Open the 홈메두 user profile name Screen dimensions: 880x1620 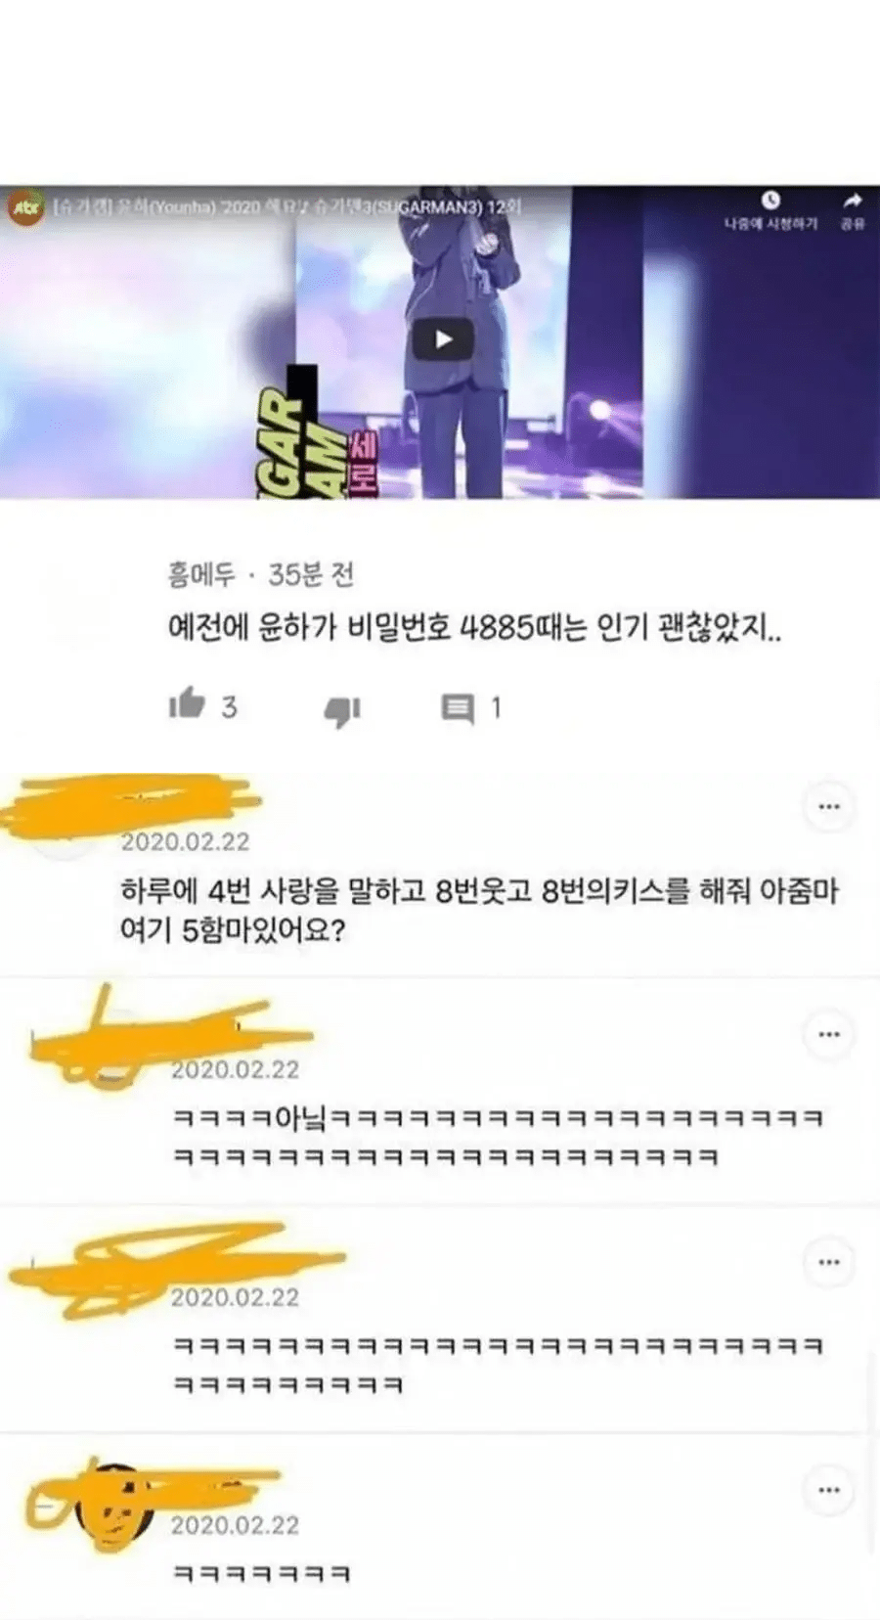pos(201,574)
